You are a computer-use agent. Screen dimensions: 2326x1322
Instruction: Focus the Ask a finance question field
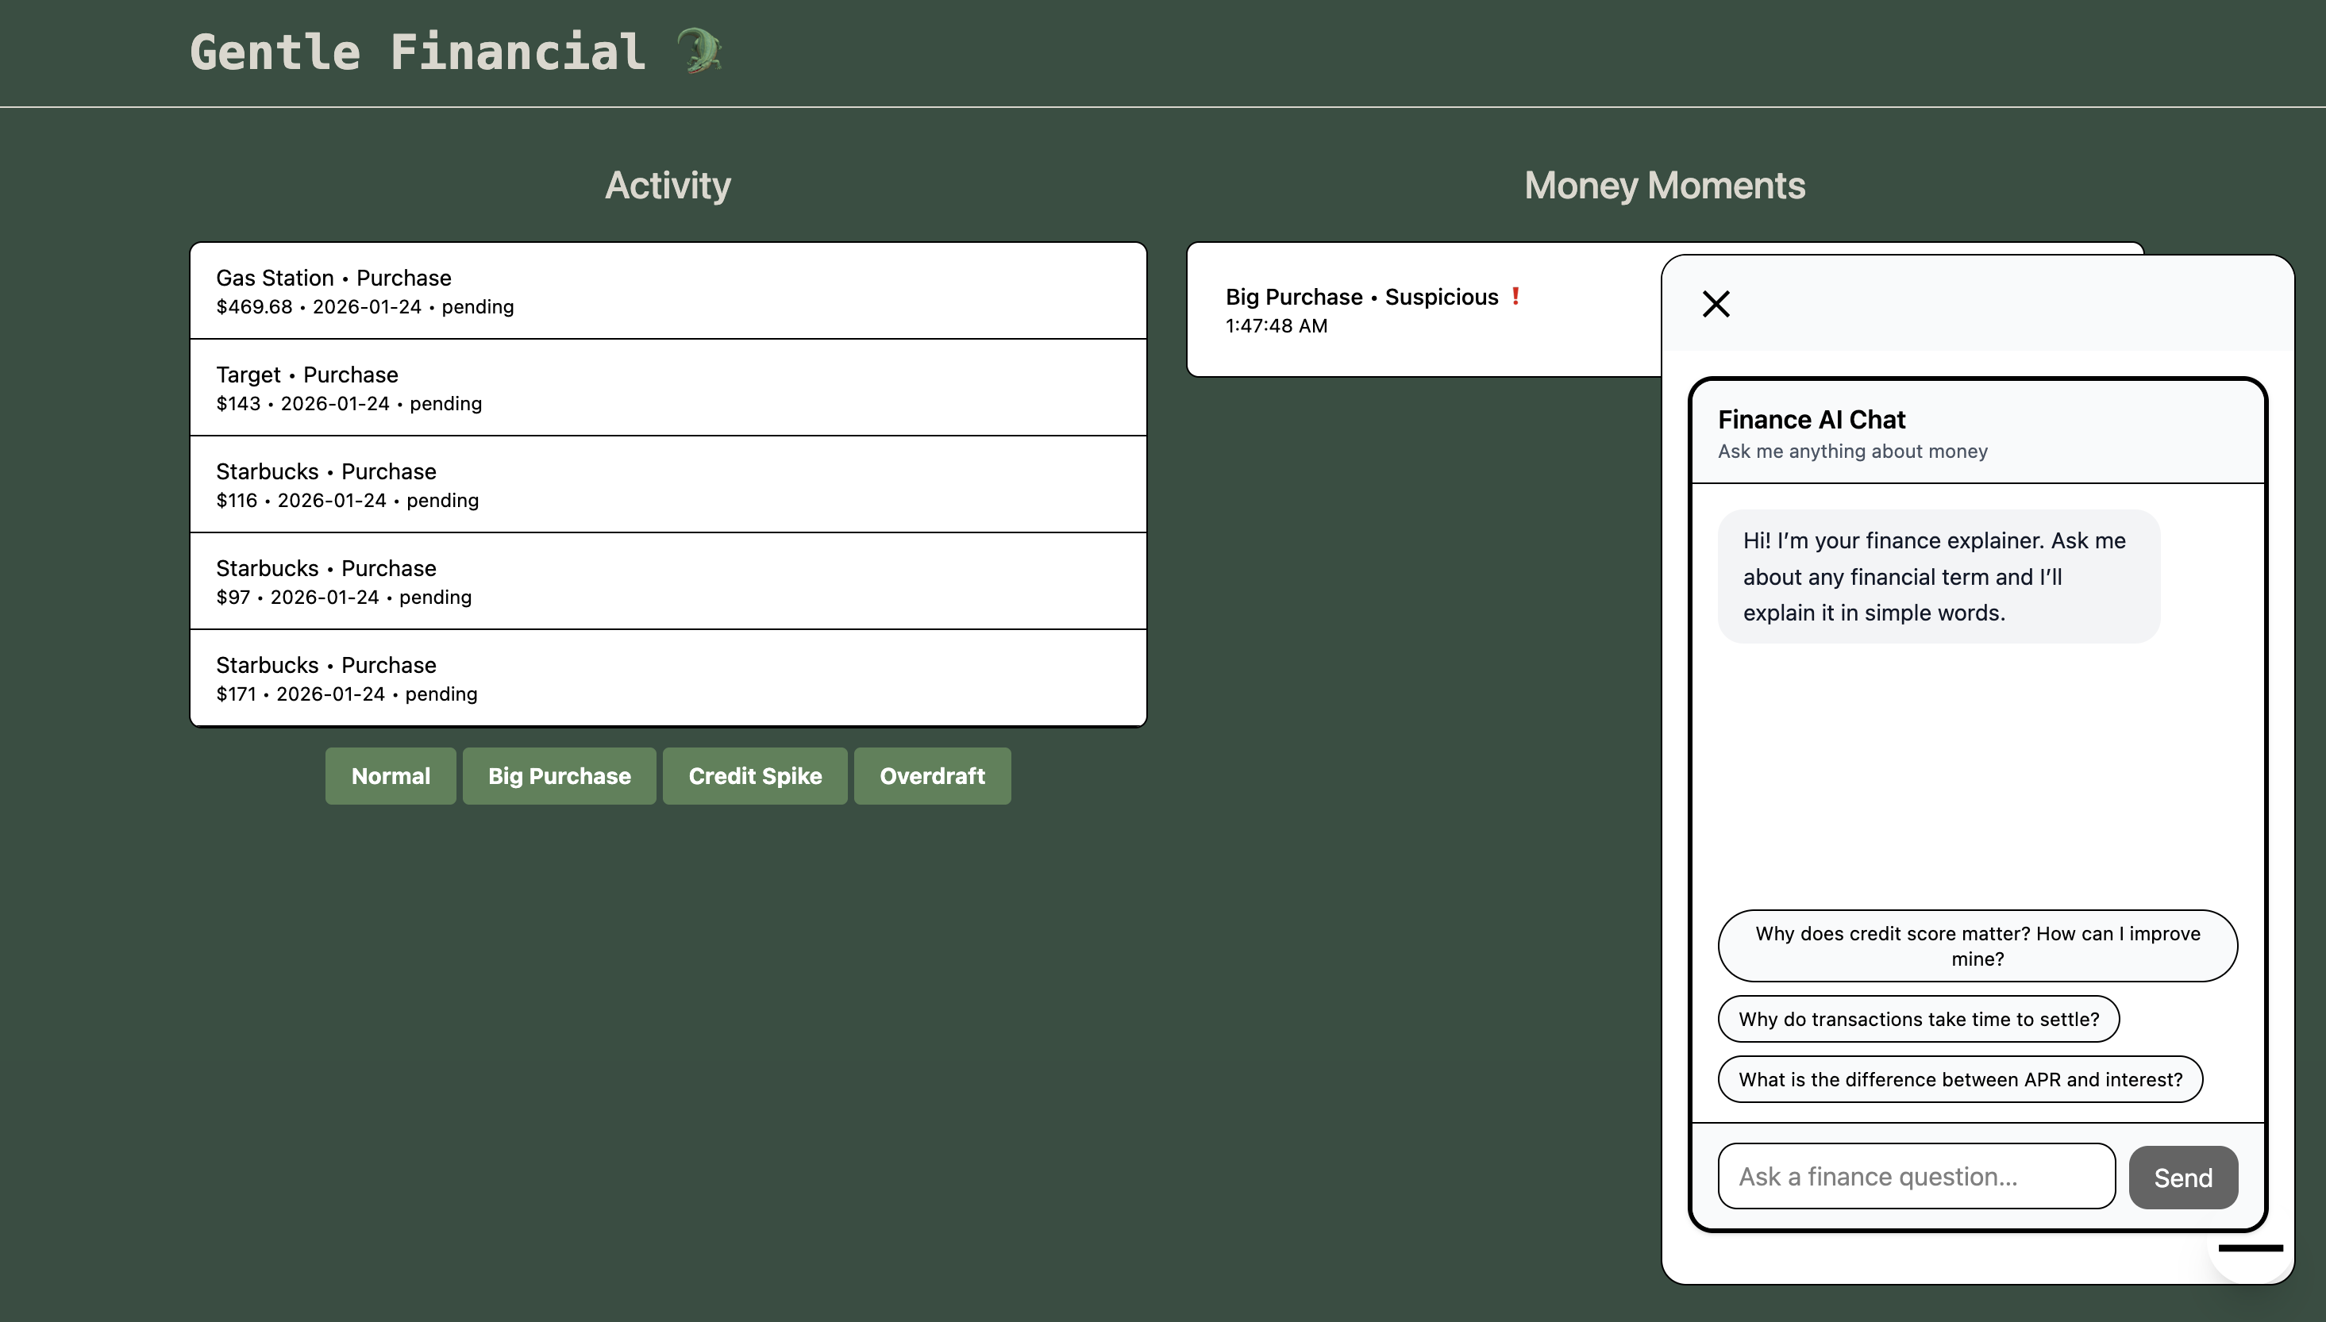click(x=1916, y=1176)
